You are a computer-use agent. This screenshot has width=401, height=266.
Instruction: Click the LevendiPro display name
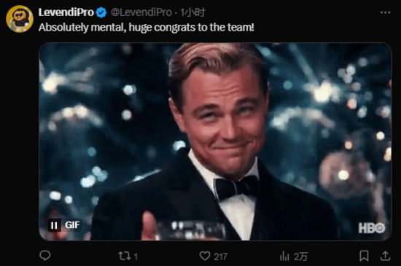(66, 12)
